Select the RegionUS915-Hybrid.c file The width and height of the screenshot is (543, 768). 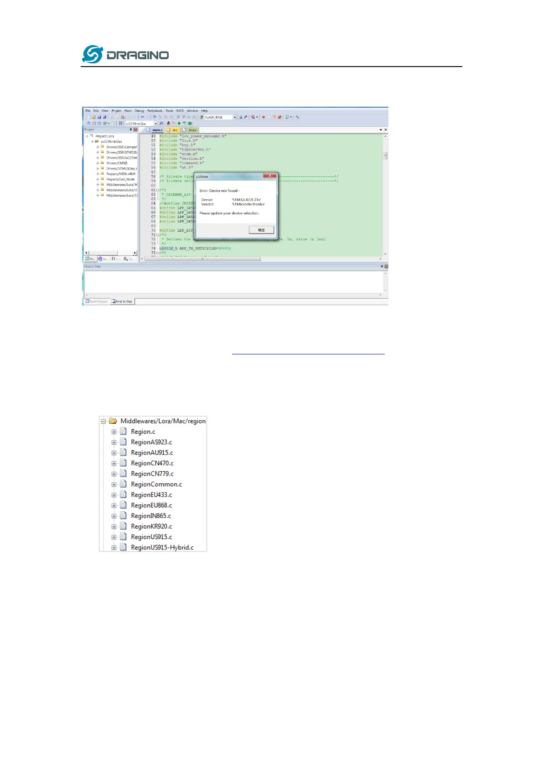coord(162,547)
